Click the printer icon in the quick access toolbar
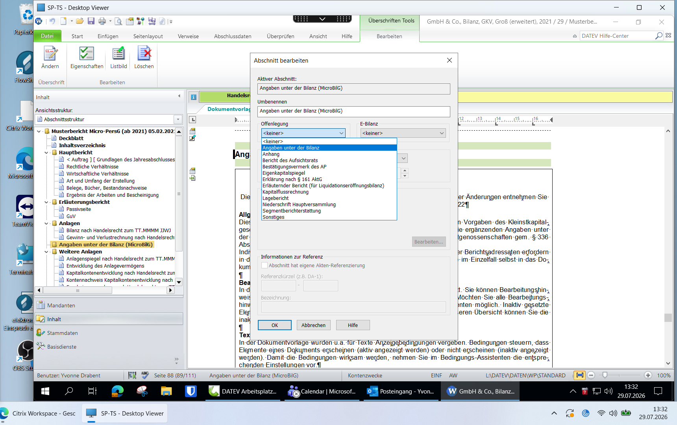This screenshot has width=677, height=425. pos(102,21)
